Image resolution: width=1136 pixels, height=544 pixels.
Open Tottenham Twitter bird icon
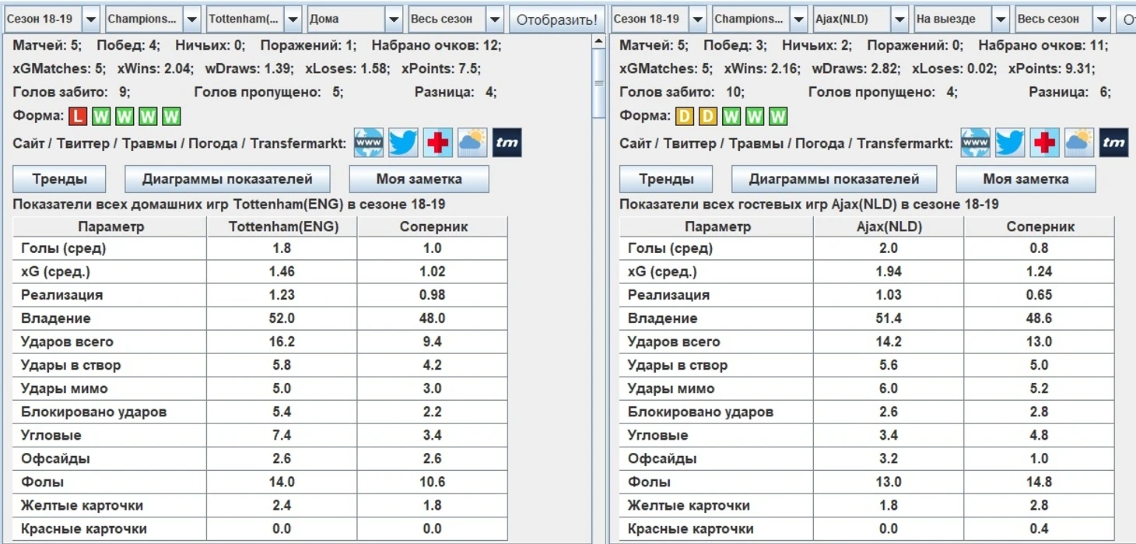click(x=403, y=143)
